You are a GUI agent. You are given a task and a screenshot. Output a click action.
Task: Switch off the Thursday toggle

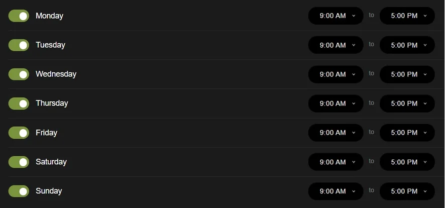(x=19, y=103)
